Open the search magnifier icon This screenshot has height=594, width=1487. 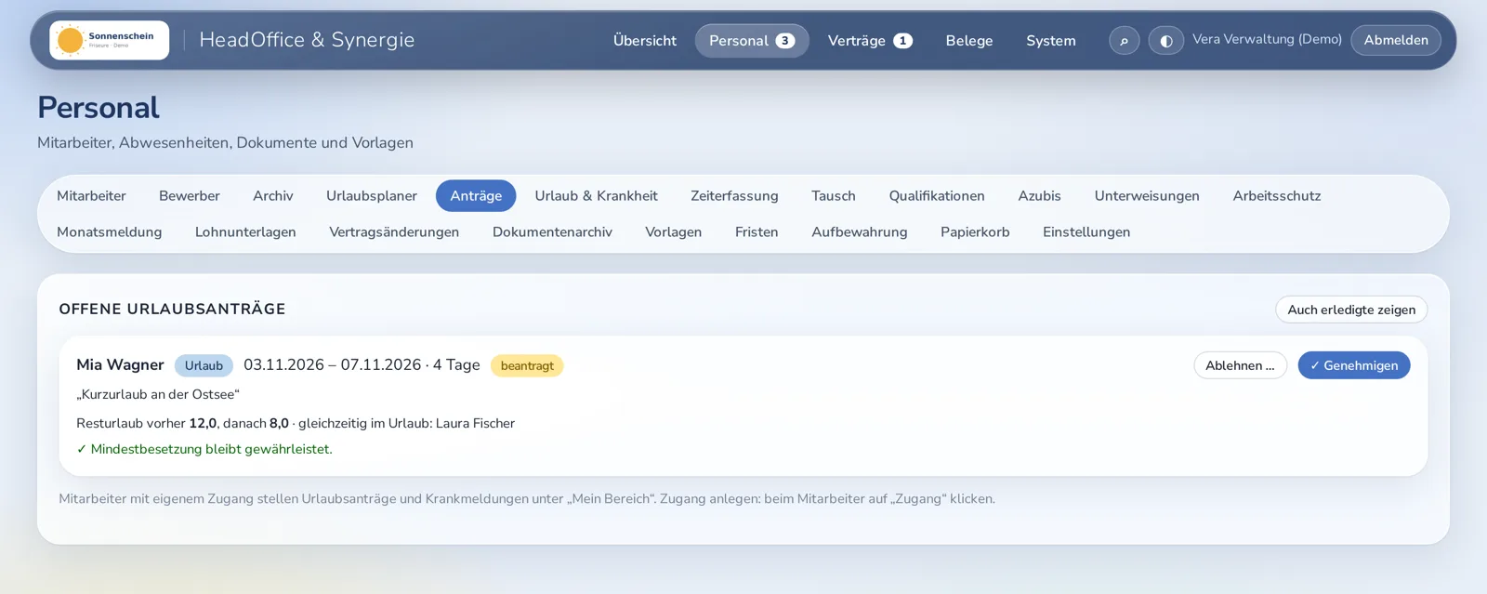coord(1124,41)
